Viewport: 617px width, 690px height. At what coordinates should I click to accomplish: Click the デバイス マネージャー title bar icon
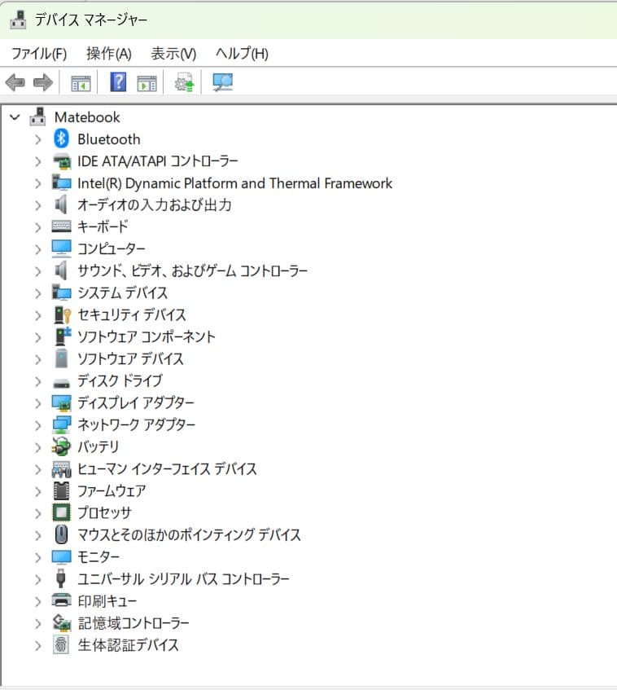click(18, 19)
